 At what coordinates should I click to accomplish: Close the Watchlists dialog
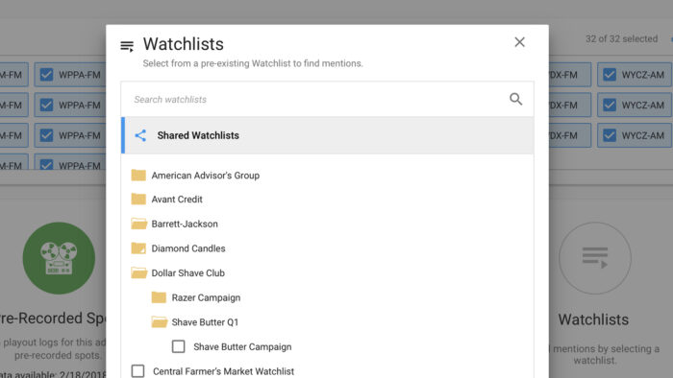(519, 42)
